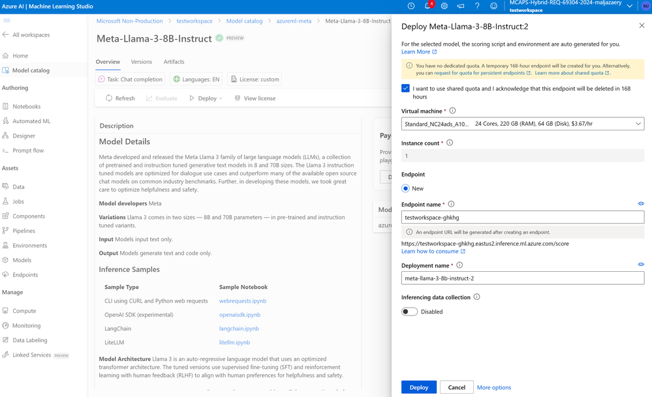Click the Cancel button
The height and width of the screenshot is (397, 652).
coord(457,387)
